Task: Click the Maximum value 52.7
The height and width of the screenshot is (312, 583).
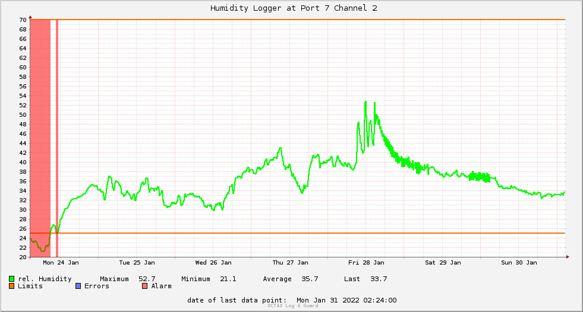Action: point(147,279)
